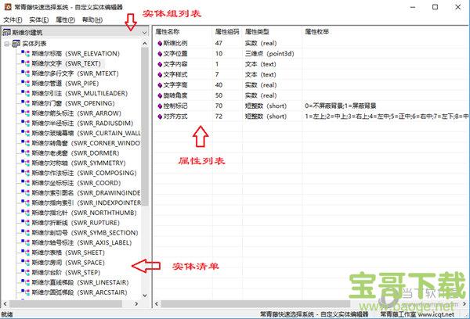Screen dimensions: 470x319
Task: Select the SWR_INDEXPOINTER tree entry
Action: point(86,203)
